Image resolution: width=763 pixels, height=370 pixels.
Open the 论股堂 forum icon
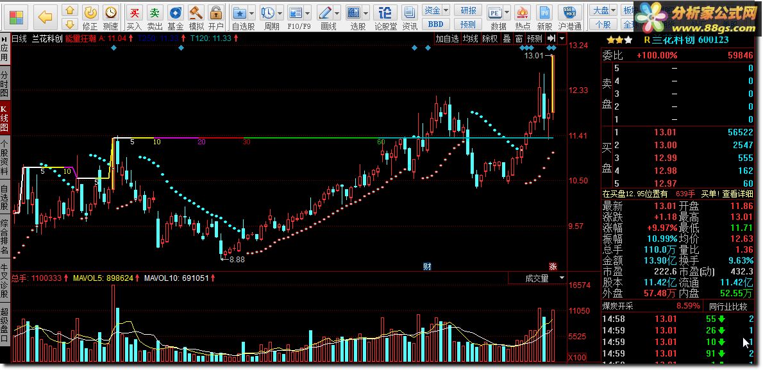385,17
